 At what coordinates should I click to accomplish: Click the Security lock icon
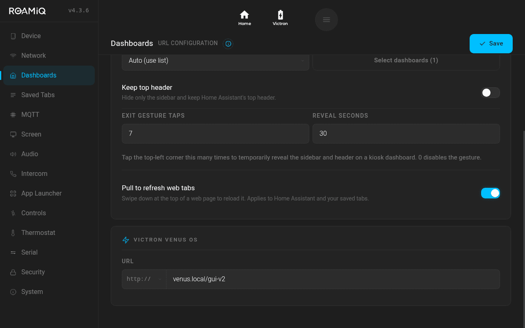pyautogui.click(x=13, y=272)
